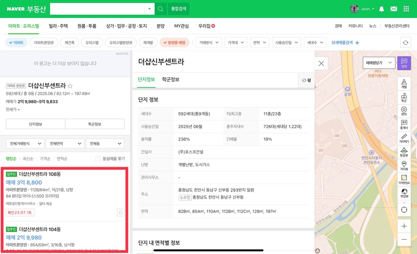The height and width of the screenshot is (254, 417).
Task: Select the 거리재기 measuring tool
Action: coord(404,138)
